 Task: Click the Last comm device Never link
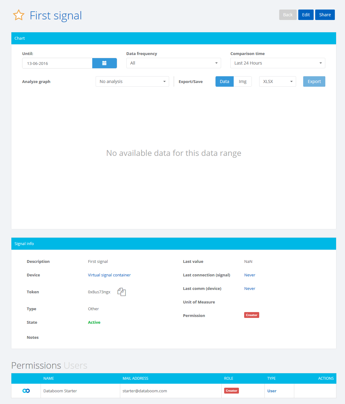[250, 288]
